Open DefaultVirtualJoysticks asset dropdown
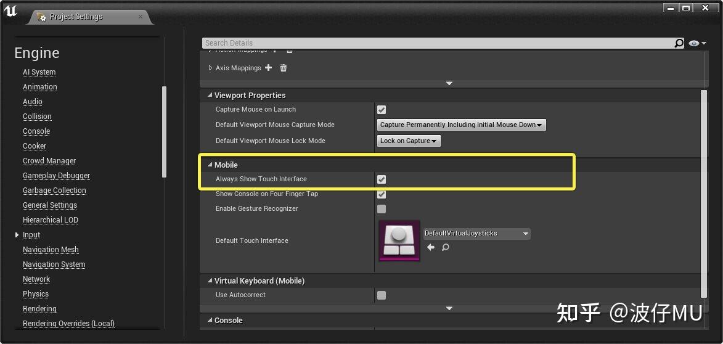The image size is (723, 344). click(x=477, y=234)
